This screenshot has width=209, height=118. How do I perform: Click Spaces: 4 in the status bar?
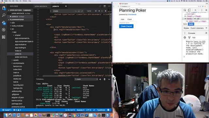tap(81, 110)
